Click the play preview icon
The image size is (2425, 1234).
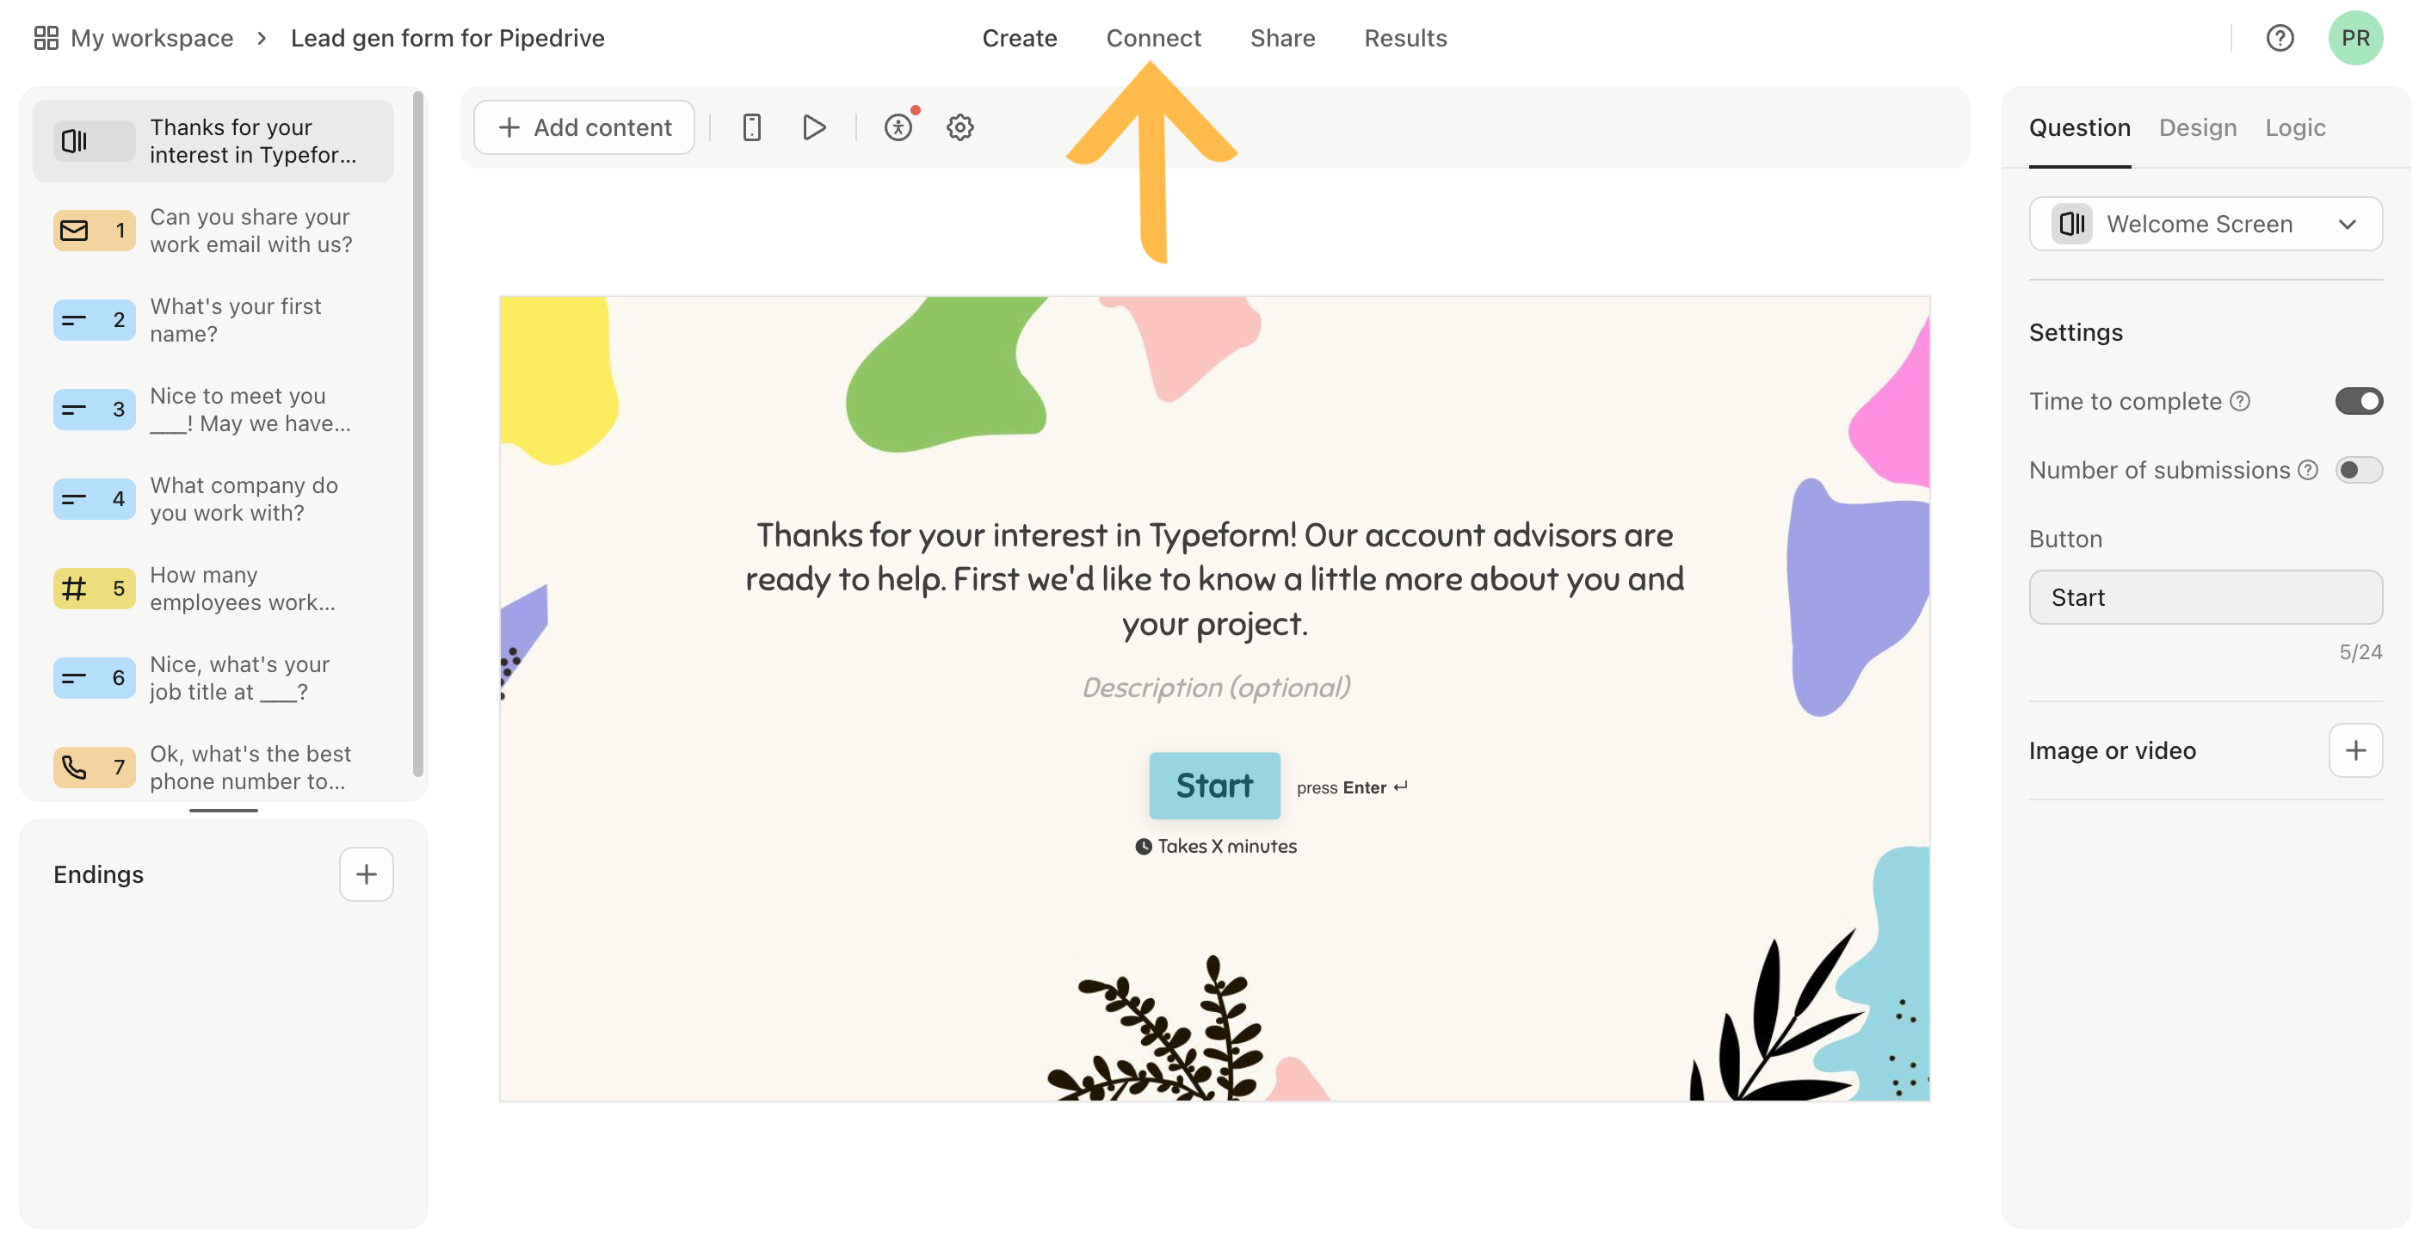(814, 127)
